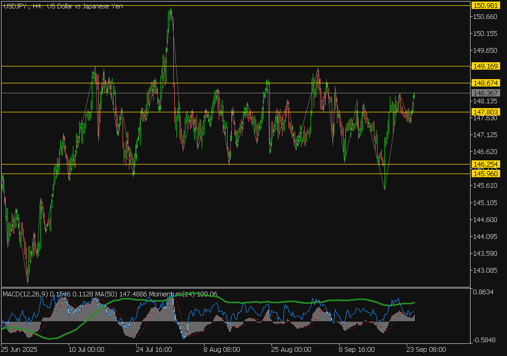Click the 146.620 price scale value
This screenshot has width=507, height=356.
pyautogui.click(x=485, y=151)
